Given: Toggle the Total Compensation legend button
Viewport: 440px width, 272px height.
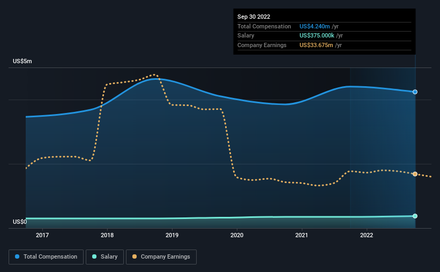Looking at the screenshot, I should pyautogui.click(x=46, y=256).
